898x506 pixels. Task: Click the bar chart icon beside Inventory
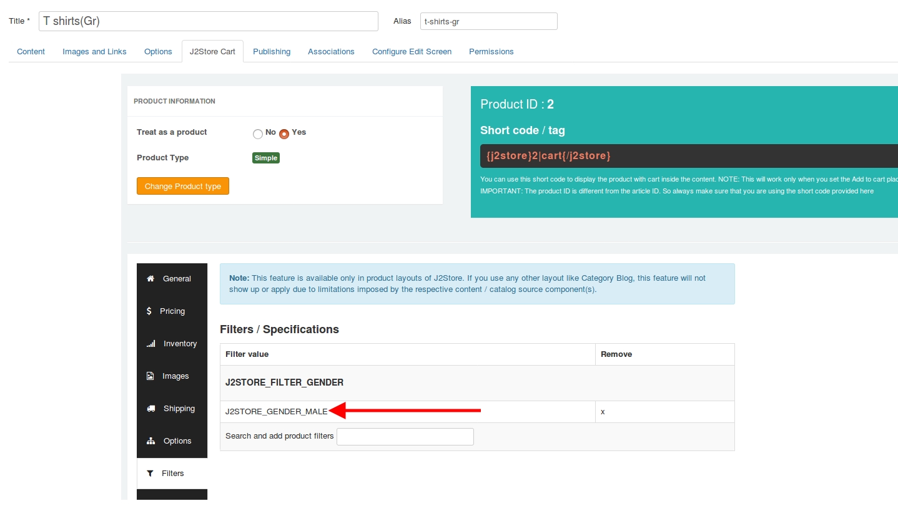[150, 344]
